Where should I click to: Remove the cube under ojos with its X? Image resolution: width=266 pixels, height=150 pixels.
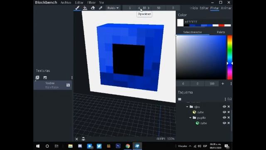click(229, 112)
